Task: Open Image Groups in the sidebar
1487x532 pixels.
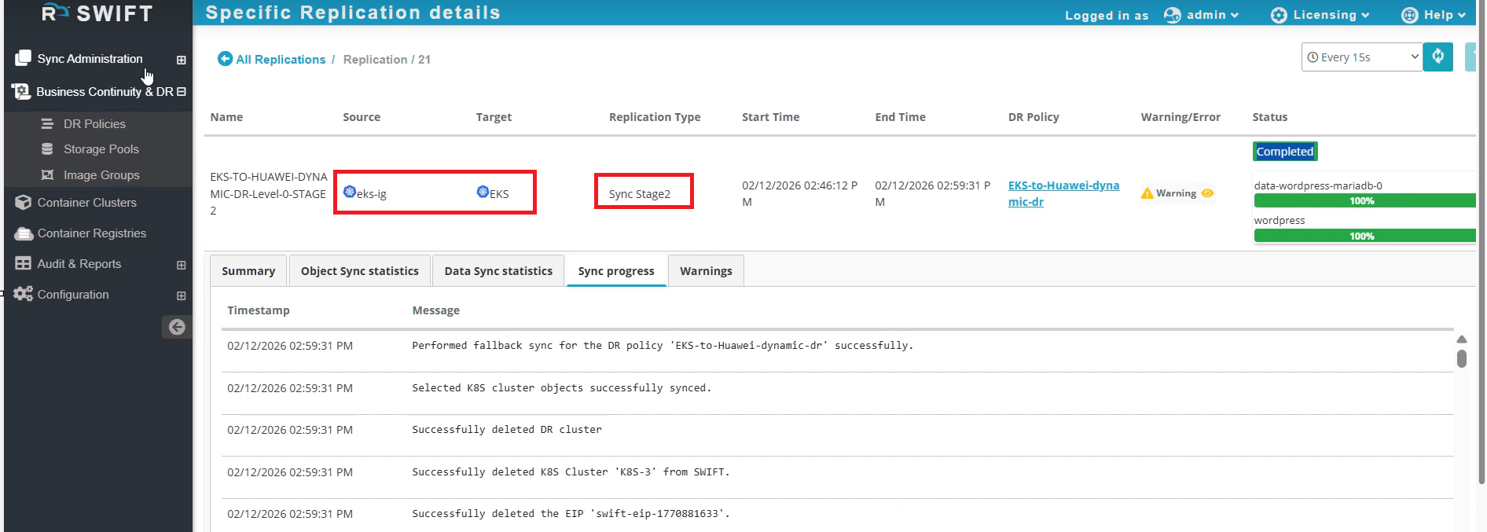Action: [101, 175]
